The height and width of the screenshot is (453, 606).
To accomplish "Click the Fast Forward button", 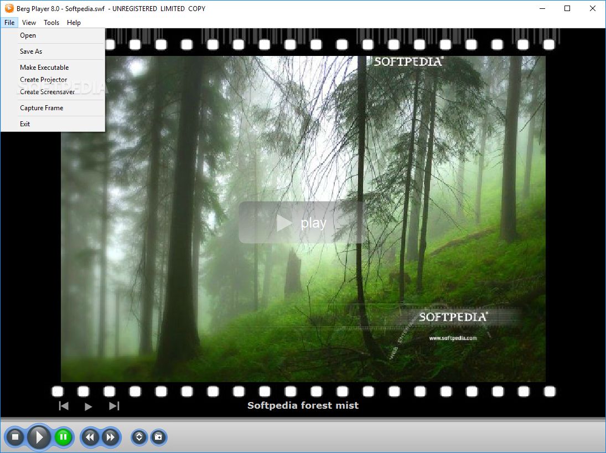I will pyautogui.click(x=111, y=437).
